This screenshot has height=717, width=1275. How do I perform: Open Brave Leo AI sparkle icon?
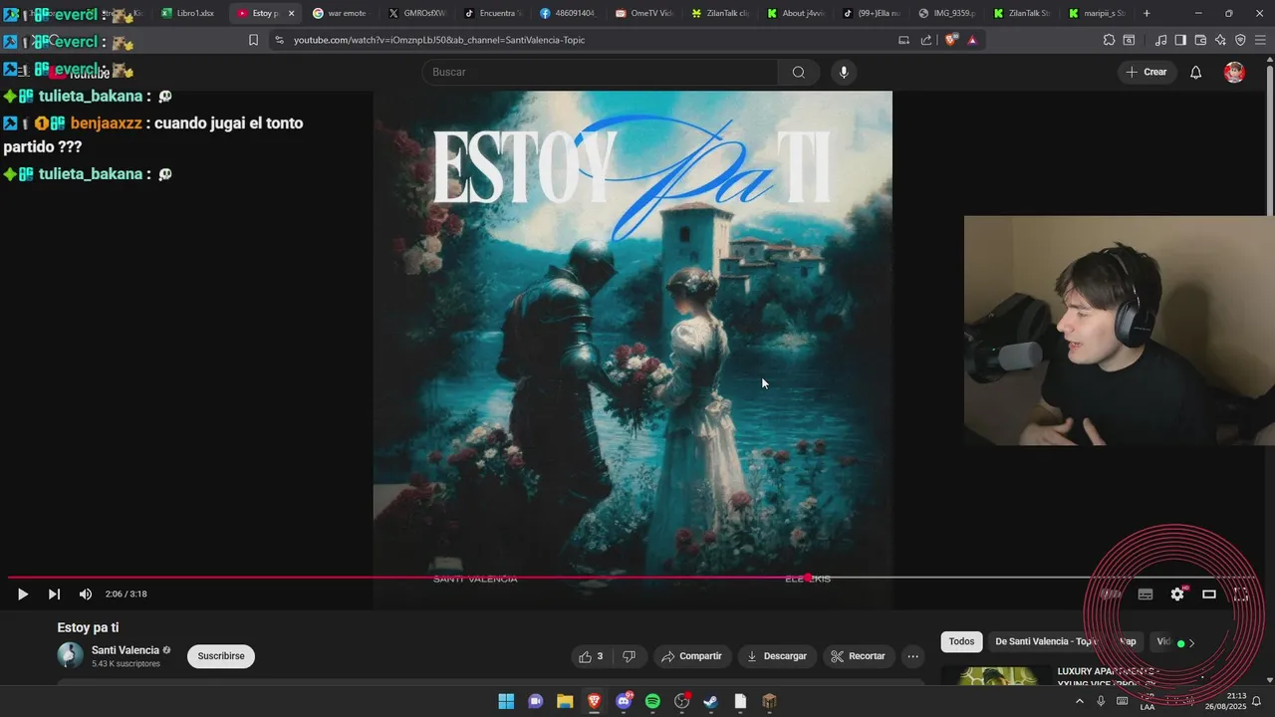coord(1220,40)
